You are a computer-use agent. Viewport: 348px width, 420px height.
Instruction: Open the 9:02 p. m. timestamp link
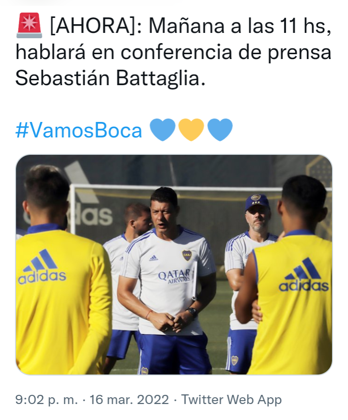(x=46, y=400)
